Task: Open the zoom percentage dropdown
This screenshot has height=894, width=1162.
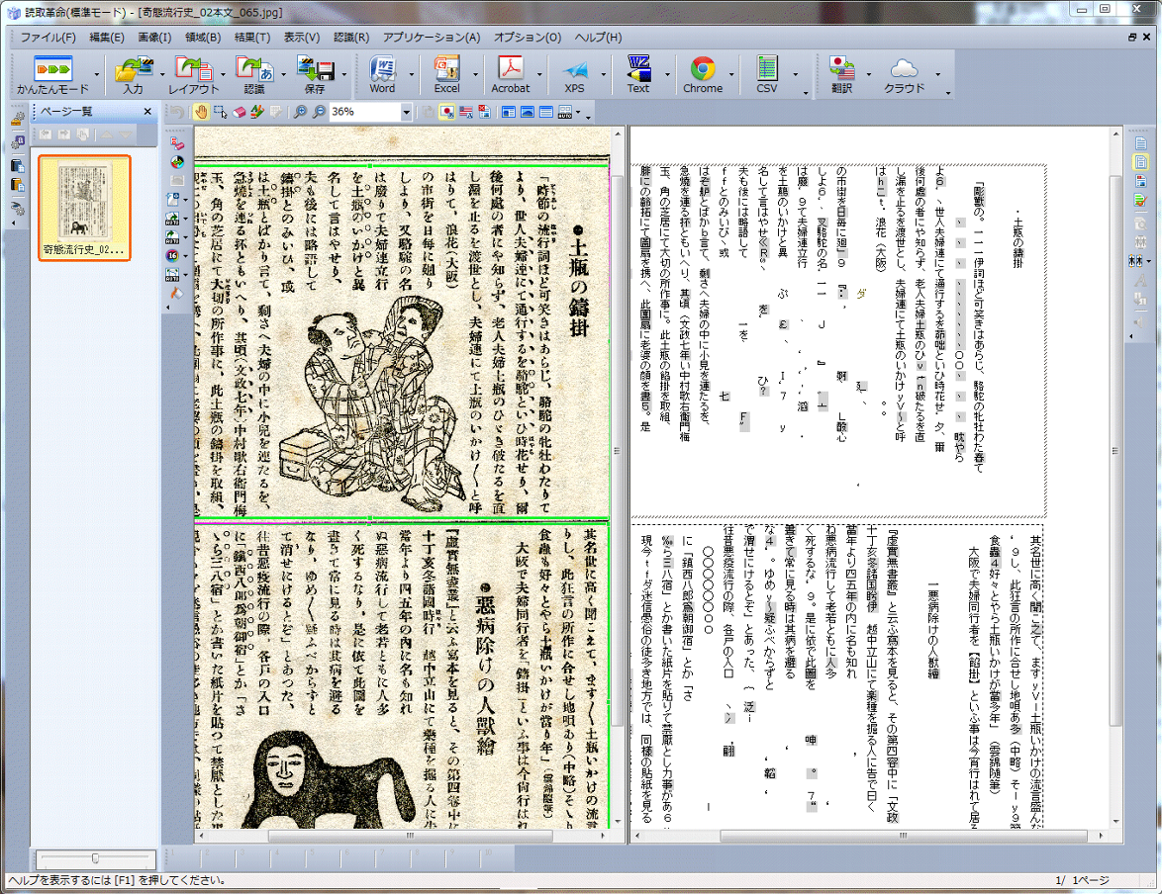Action: point(406,112)
